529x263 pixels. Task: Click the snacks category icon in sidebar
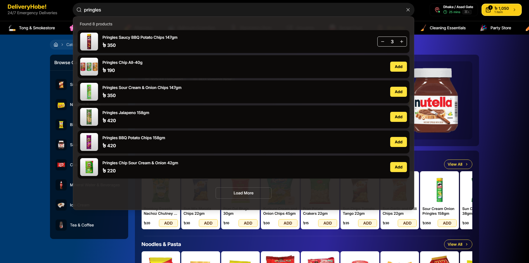click(x=61, y=85)
